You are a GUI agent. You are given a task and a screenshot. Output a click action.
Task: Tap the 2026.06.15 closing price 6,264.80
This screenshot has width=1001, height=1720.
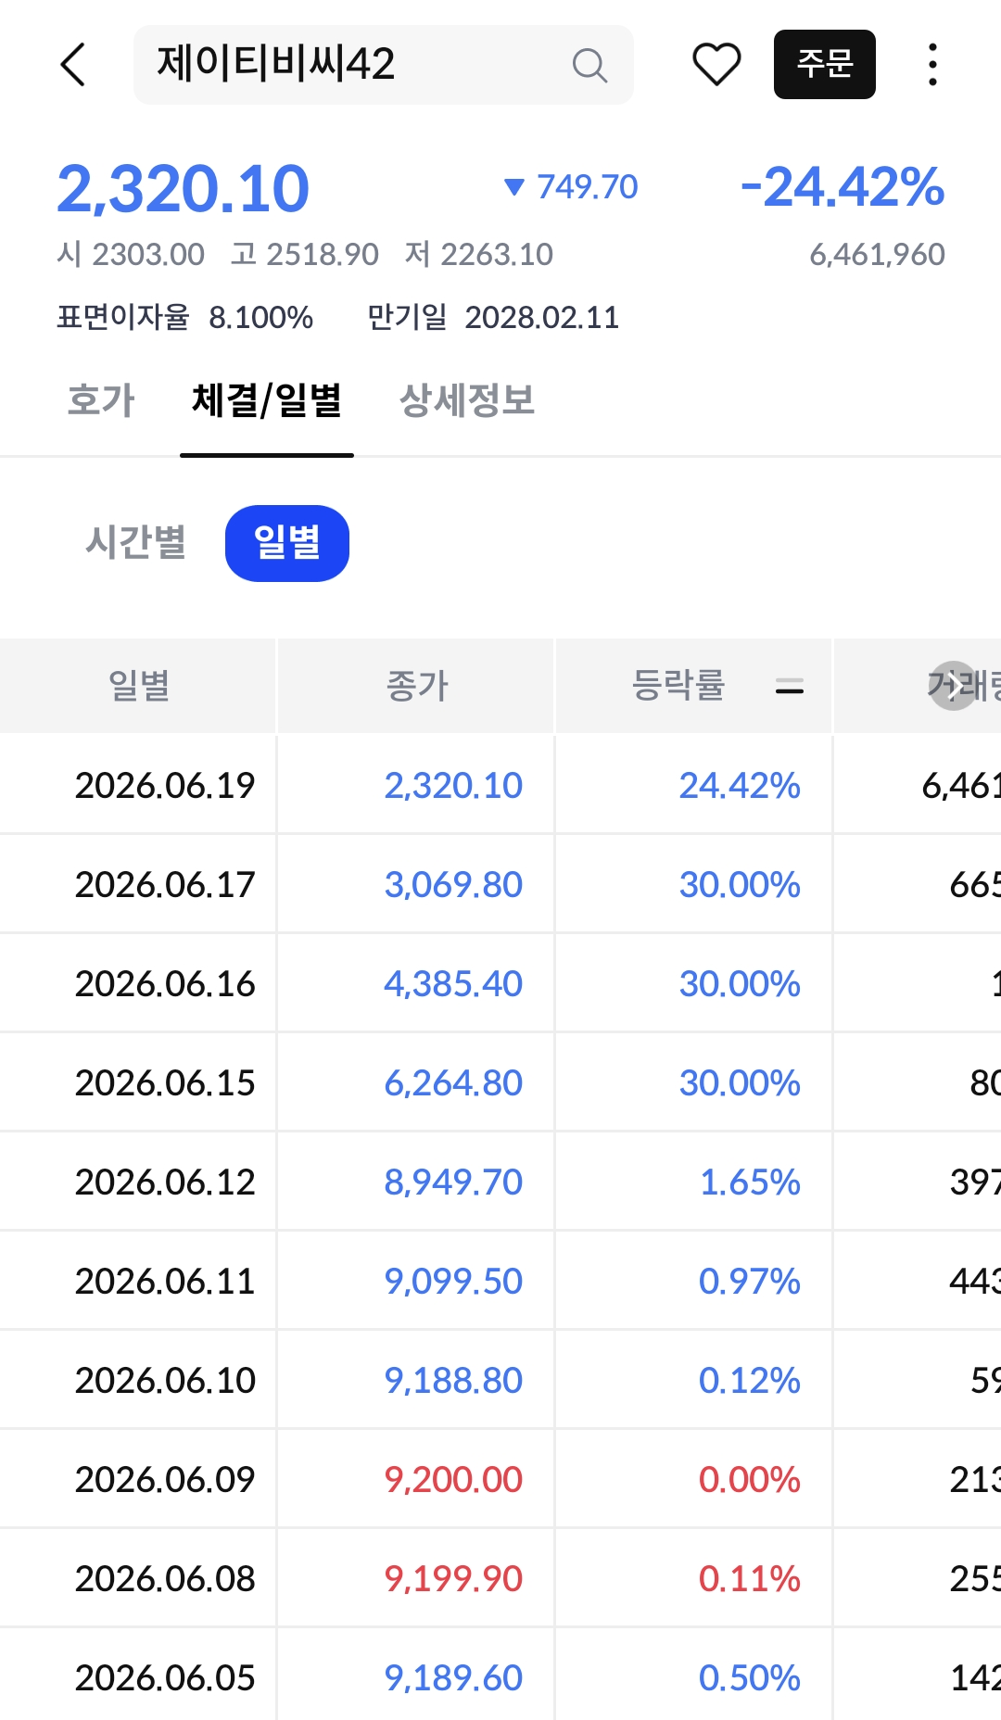[x=453, y=1082]
